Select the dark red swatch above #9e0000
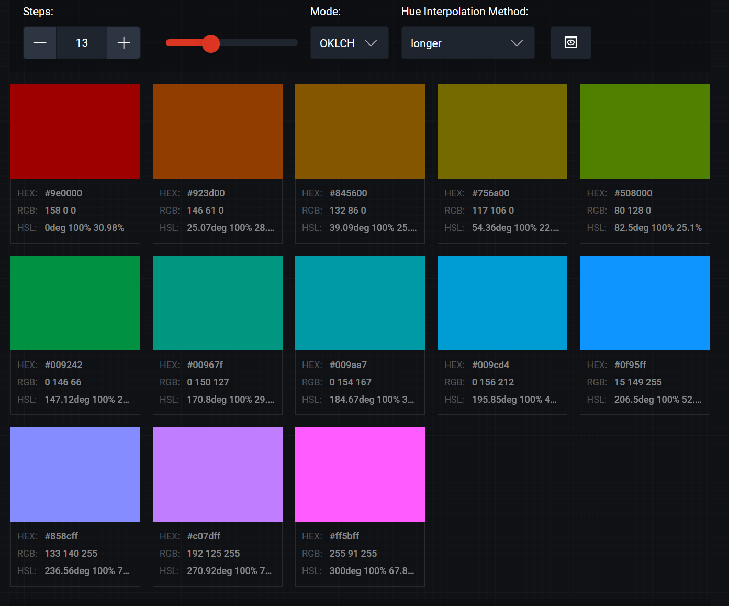The width and height of the screenshot is (729, 606). [x=75, y=131]
